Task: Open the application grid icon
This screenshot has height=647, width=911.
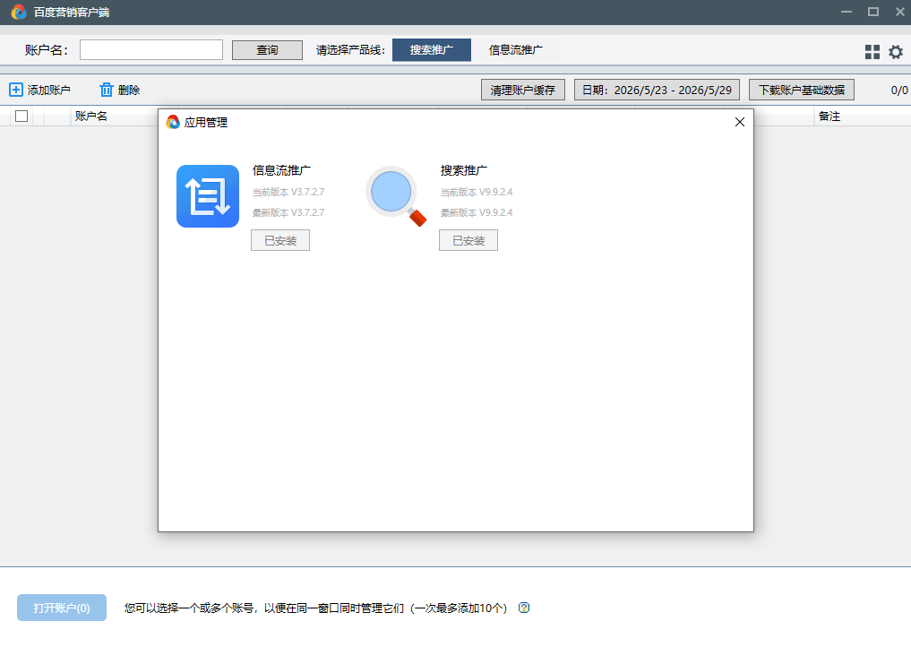Action: (872, 52)
